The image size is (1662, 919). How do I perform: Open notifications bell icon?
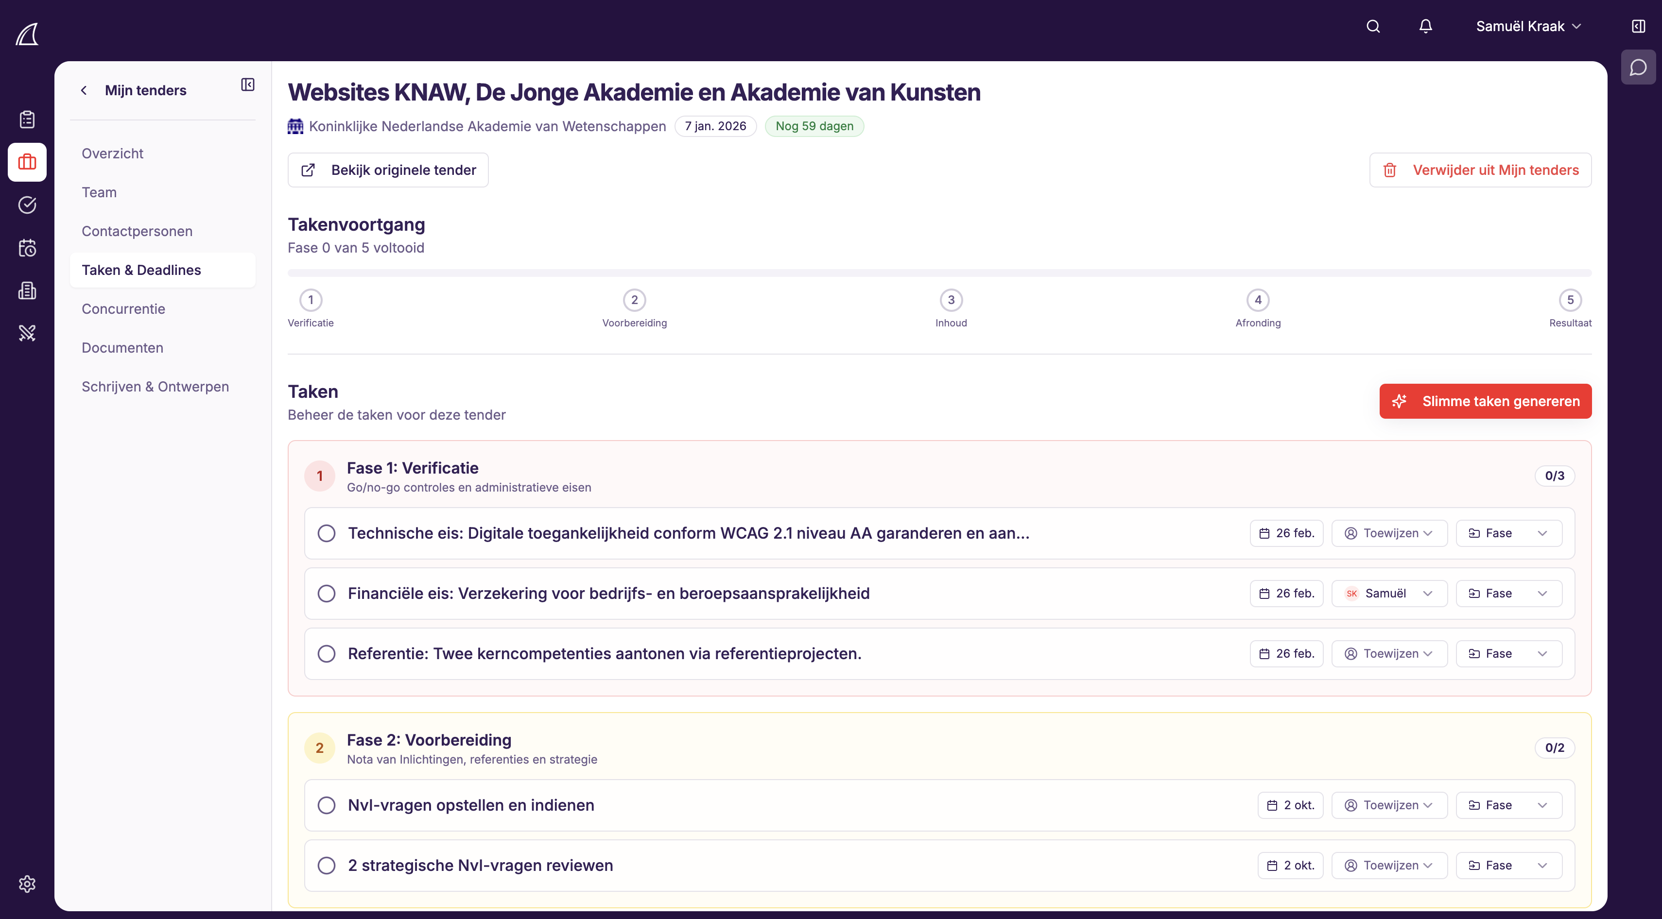pyautogui.click(x=1425, y=26)
